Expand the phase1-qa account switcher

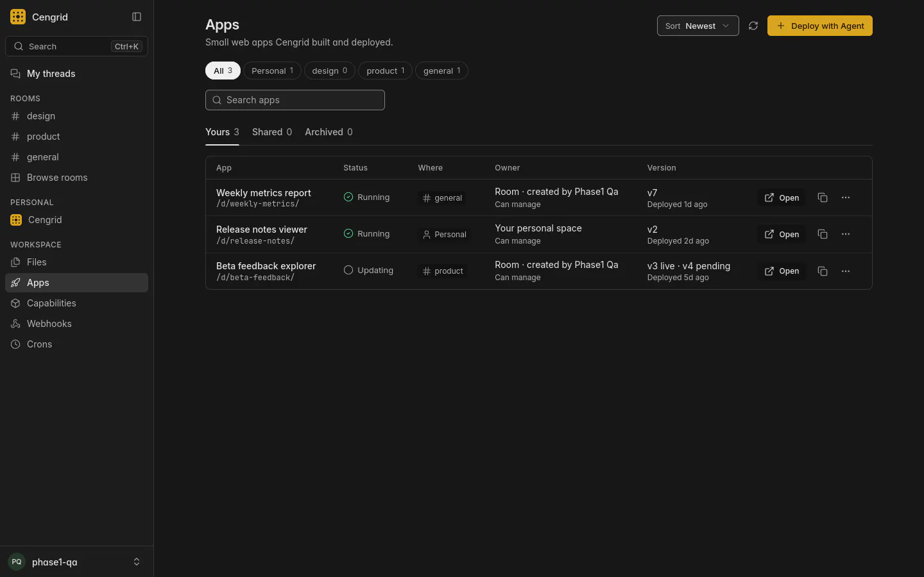(77, 562)
